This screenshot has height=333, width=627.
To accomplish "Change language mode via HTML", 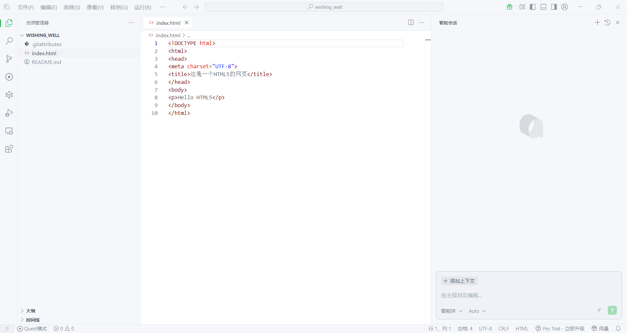I will [522, 328].
